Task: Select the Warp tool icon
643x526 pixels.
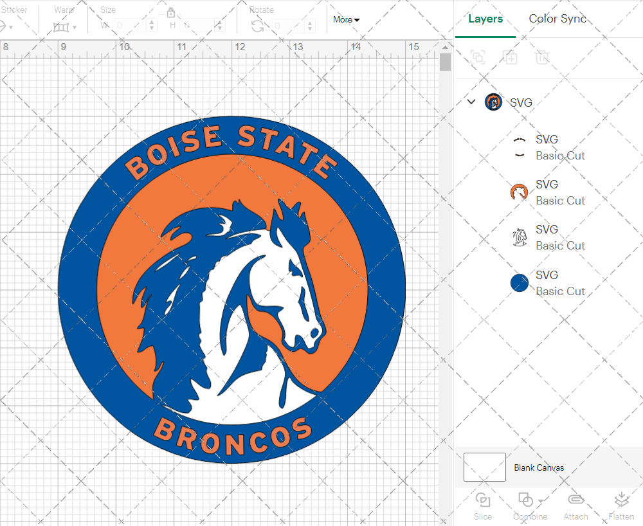Action: pyautogui.click(x=62, y=27)
